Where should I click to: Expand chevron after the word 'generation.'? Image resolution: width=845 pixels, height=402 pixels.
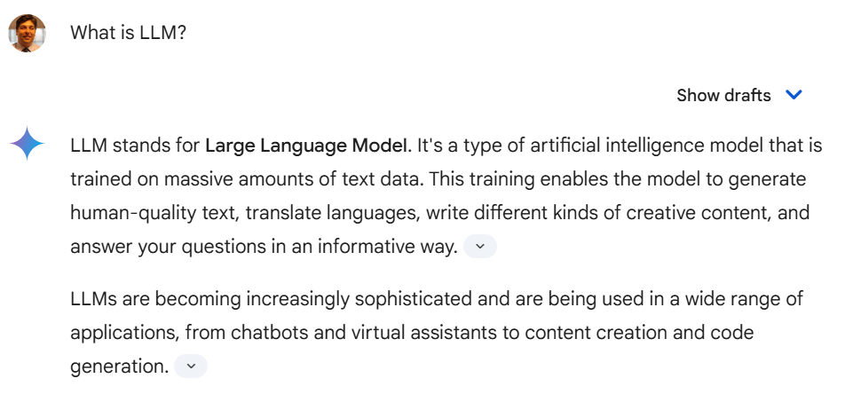[x=191, y=366]
